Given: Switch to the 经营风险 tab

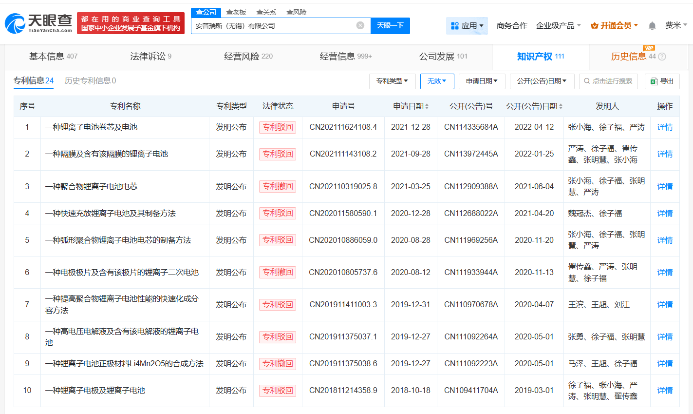Looking at the screenshot, I should [x=248, y=57].
